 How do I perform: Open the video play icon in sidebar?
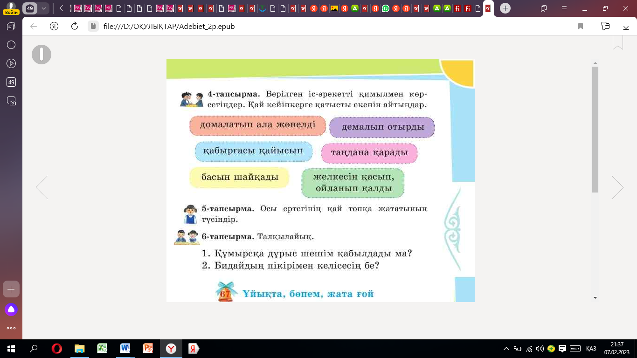tap(11, 63)
